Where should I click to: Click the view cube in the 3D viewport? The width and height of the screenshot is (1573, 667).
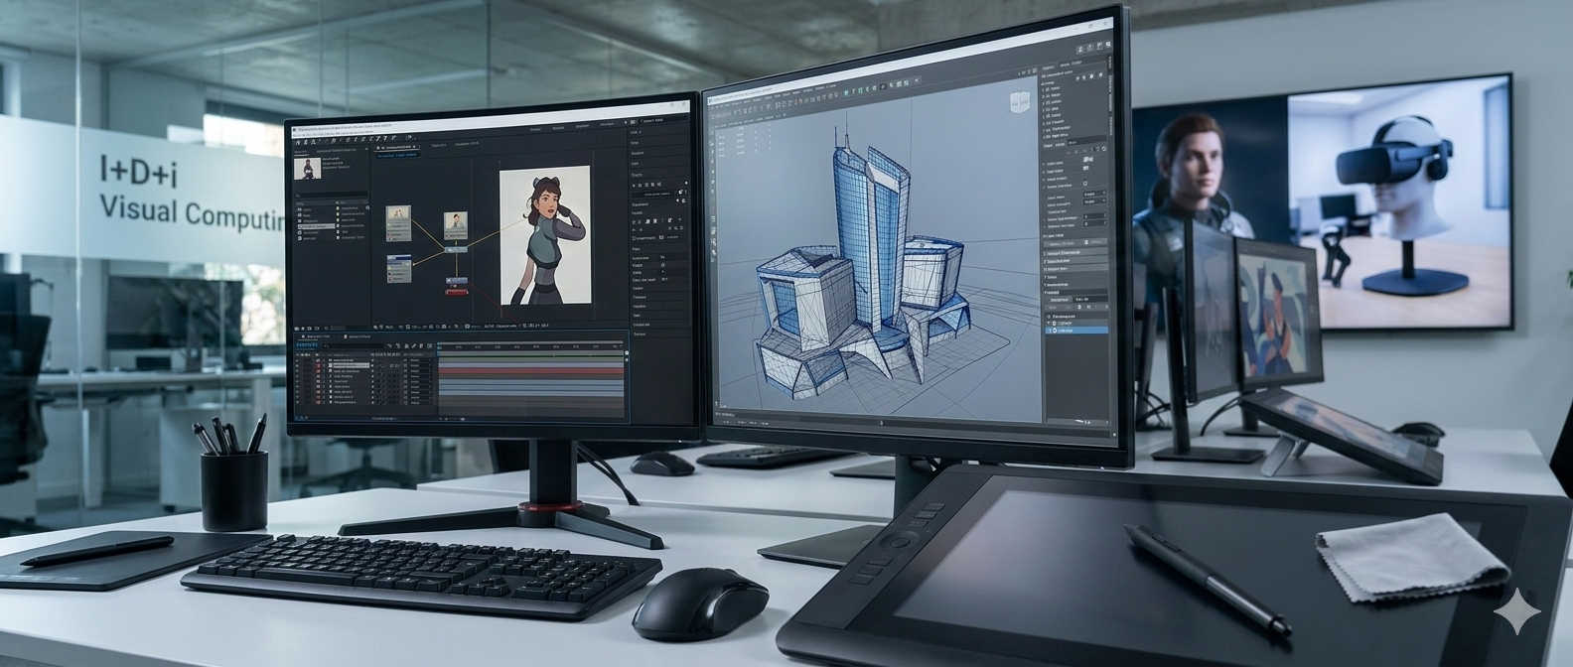(1020, 102)
